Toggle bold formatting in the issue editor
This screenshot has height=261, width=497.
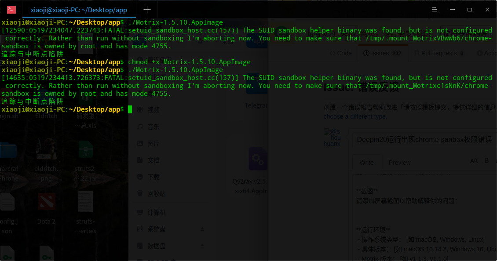click(x=486, y=161)
